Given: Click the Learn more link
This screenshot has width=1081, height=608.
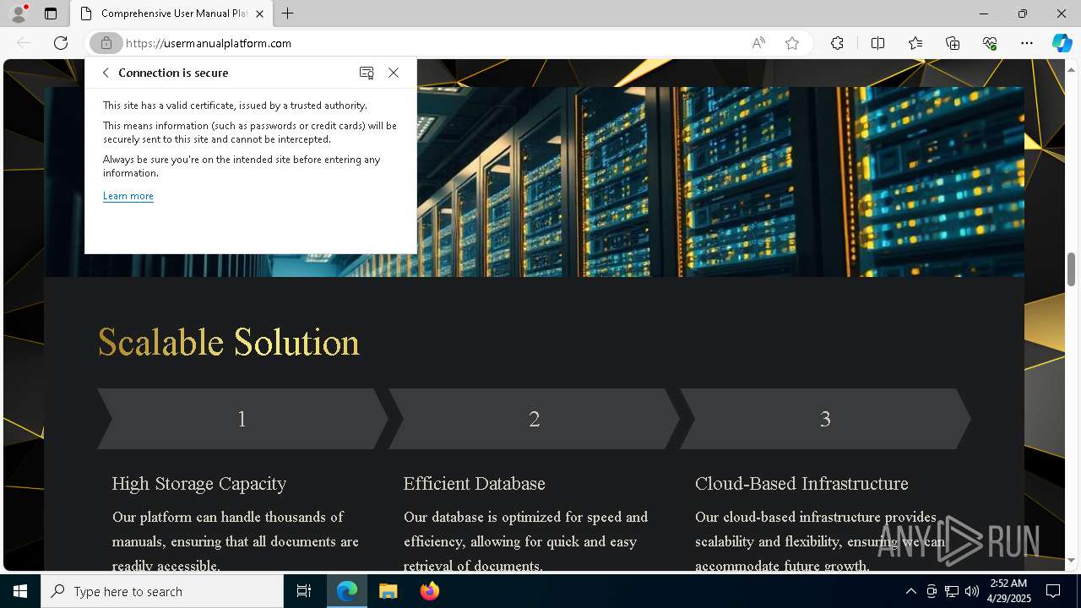Looking at the screenshot, I should click(x=128, y=196).
